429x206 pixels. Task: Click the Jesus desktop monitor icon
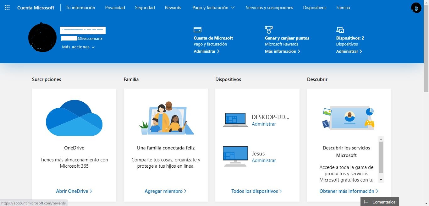pos(235,156)
